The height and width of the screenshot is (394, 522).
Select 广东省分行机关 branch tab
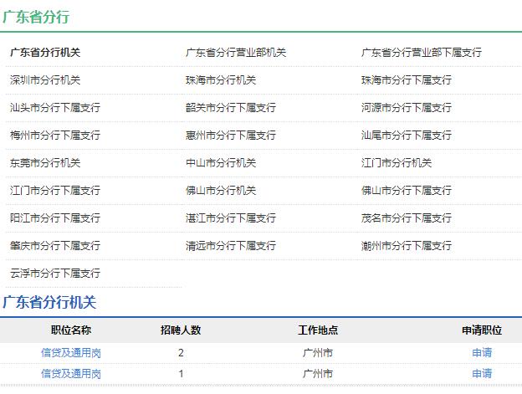(x=45, y=53)
